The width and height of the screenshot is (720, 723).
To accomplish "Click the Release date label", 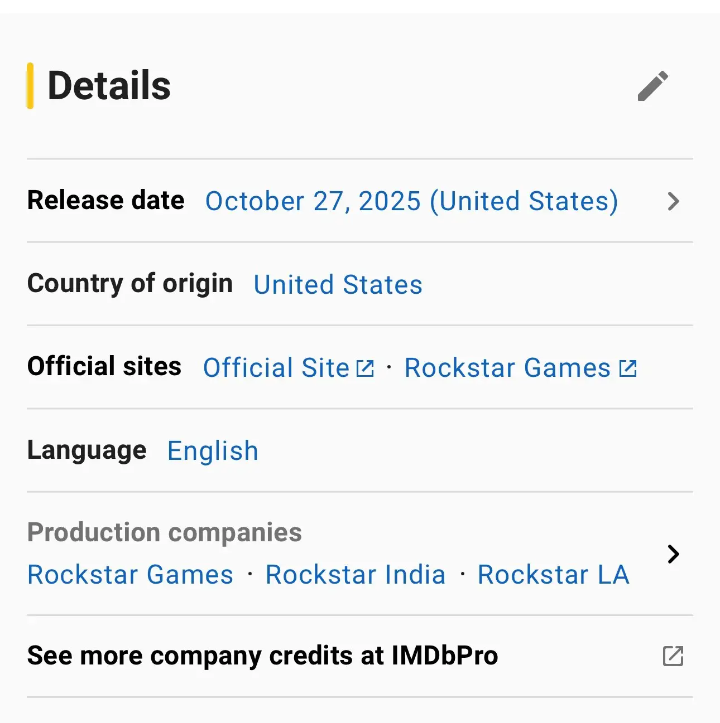I will coord(105,201).
